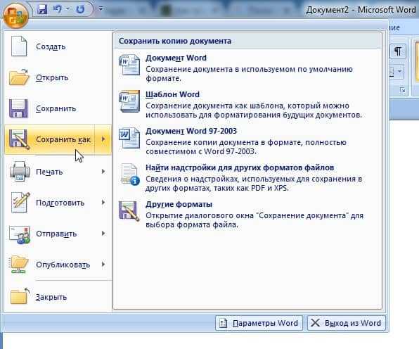
Task: Click the open folder icon next to Открыть
Action: point(19,77)
